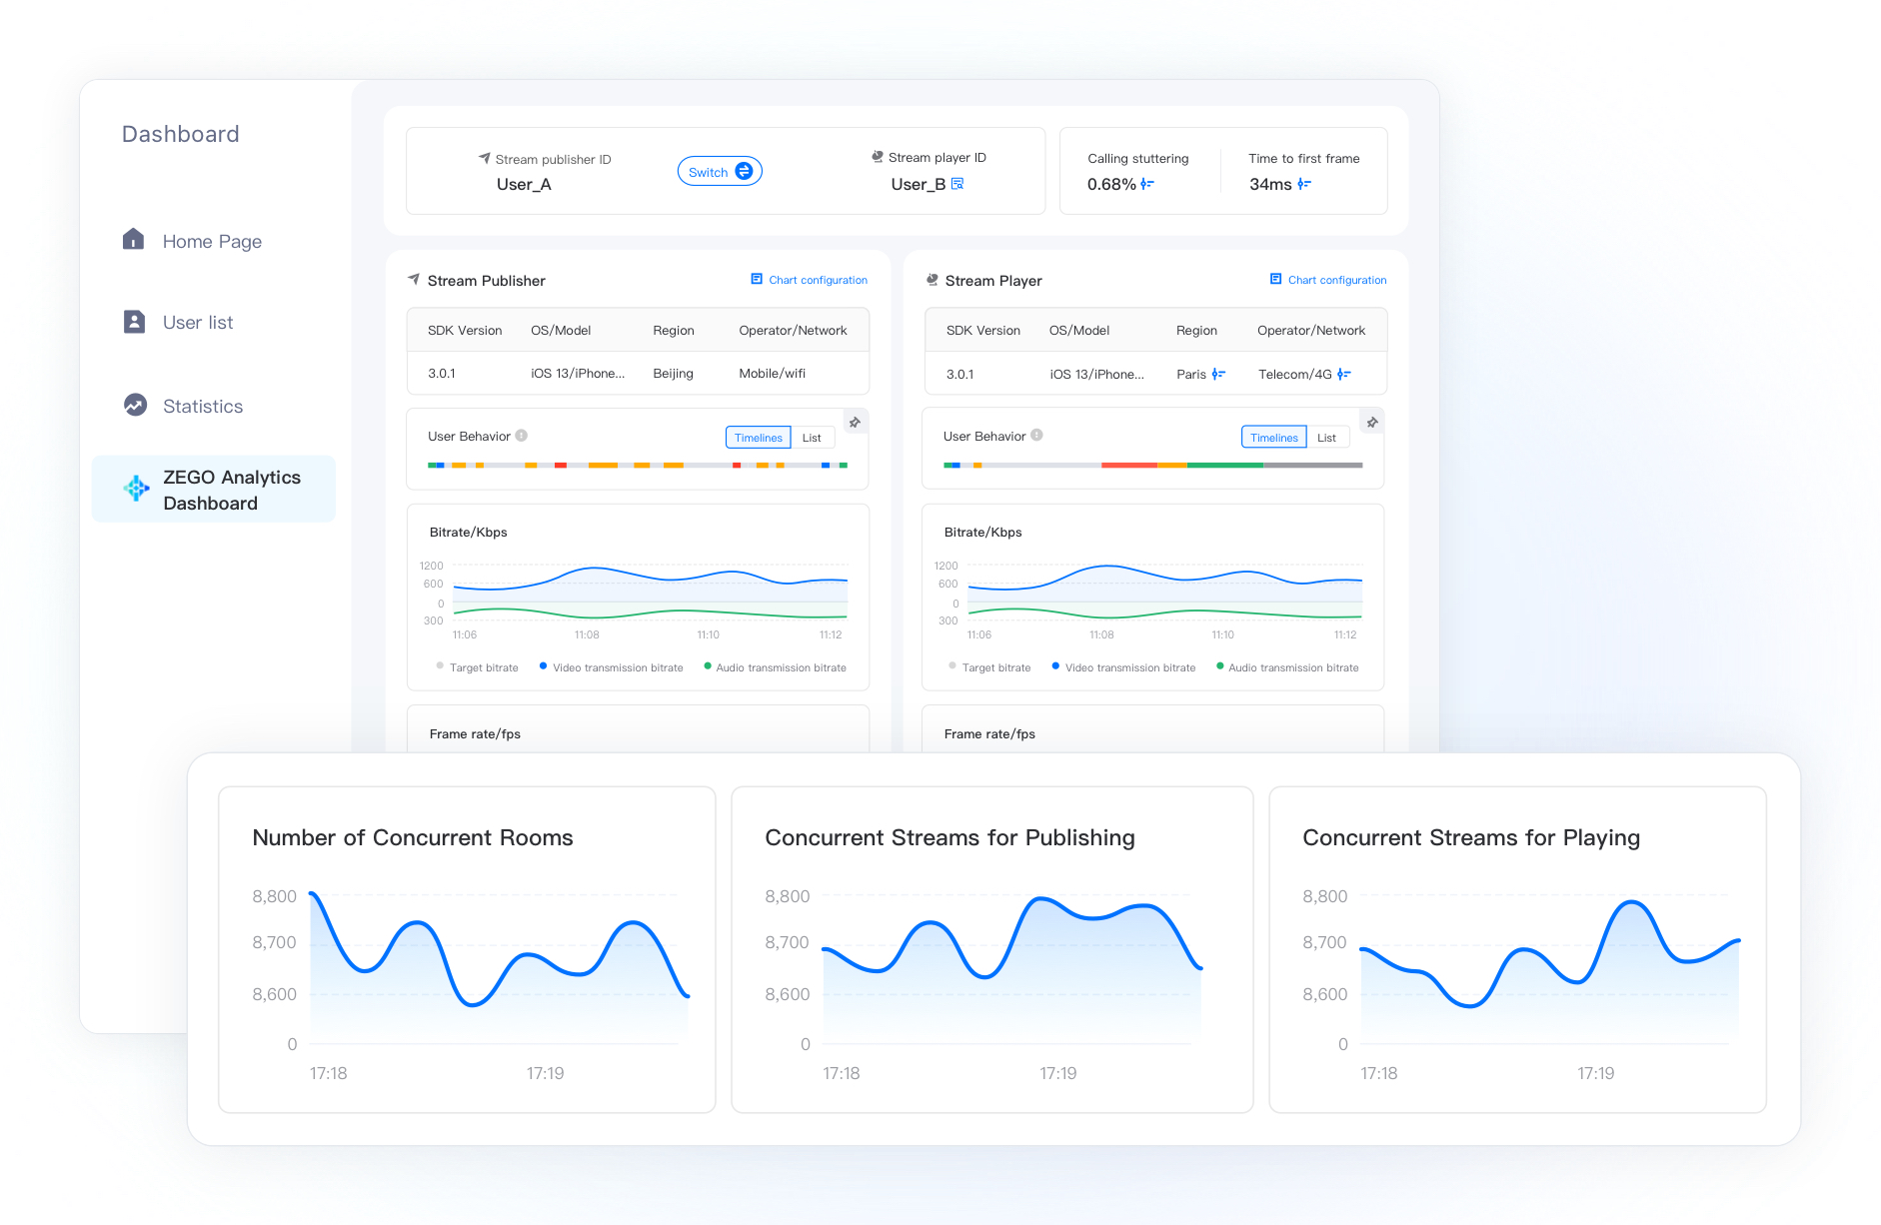
Task: Click info icon beside player User Behavior
Action: (1037, 435)
